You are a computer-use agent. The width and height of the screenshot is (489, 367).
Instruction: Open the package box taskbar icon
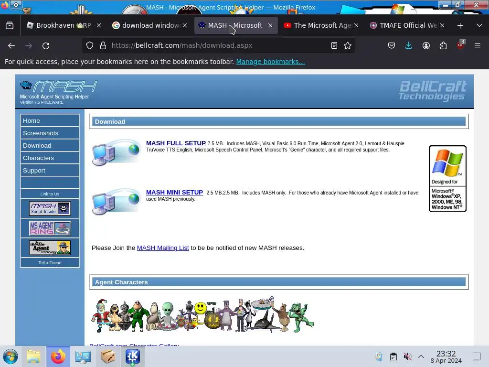(x=108, y=356)
